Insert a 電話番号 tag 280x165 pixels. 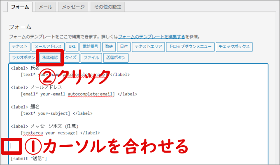[90, 47]
